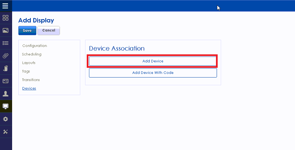Open the ID card icon in sidebar

[5, 81]
